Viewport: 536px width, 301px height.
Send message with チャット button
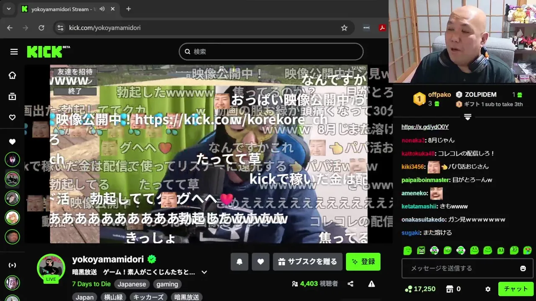click(516, 289)
